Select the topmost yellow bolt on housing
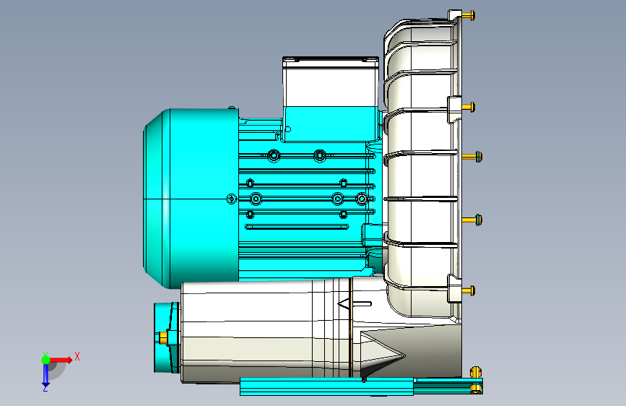The image size is (626, 406). (x=469, y=16)
